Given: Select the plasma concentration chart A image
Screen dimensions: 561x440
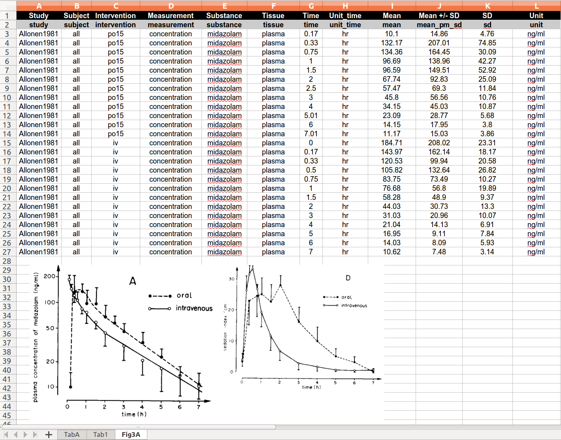Looking at the screenshot, I should click(122, 341).
